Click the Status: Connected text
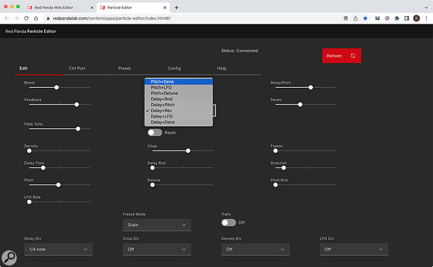 click(240, 51)
